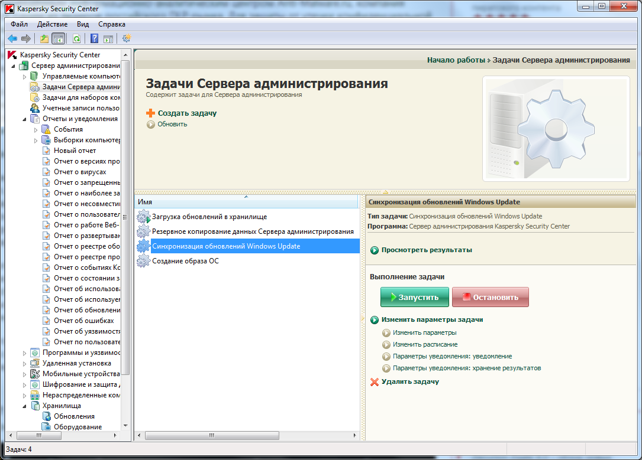Click the green arrow icon beside Изменить параметры задачи

tap(374, 320)
